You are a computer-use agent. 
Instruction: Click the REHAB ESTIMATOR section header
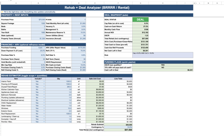[x=67, y=76]
